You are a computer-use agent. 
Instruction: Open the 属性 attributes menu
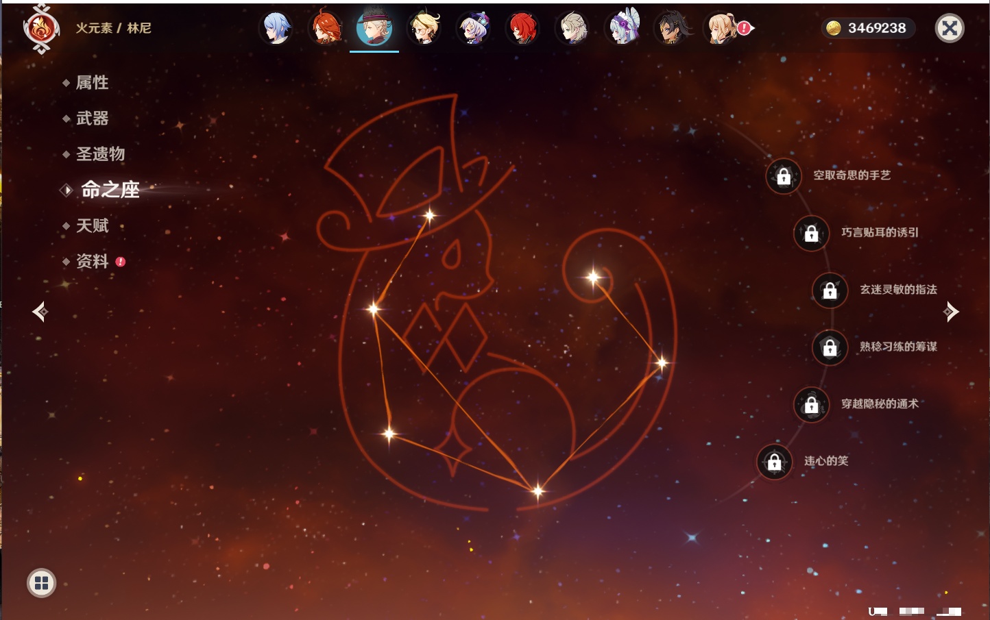click(x=92, y=83)
